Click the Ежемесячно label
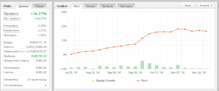219x91 pixels. point(12,30)
